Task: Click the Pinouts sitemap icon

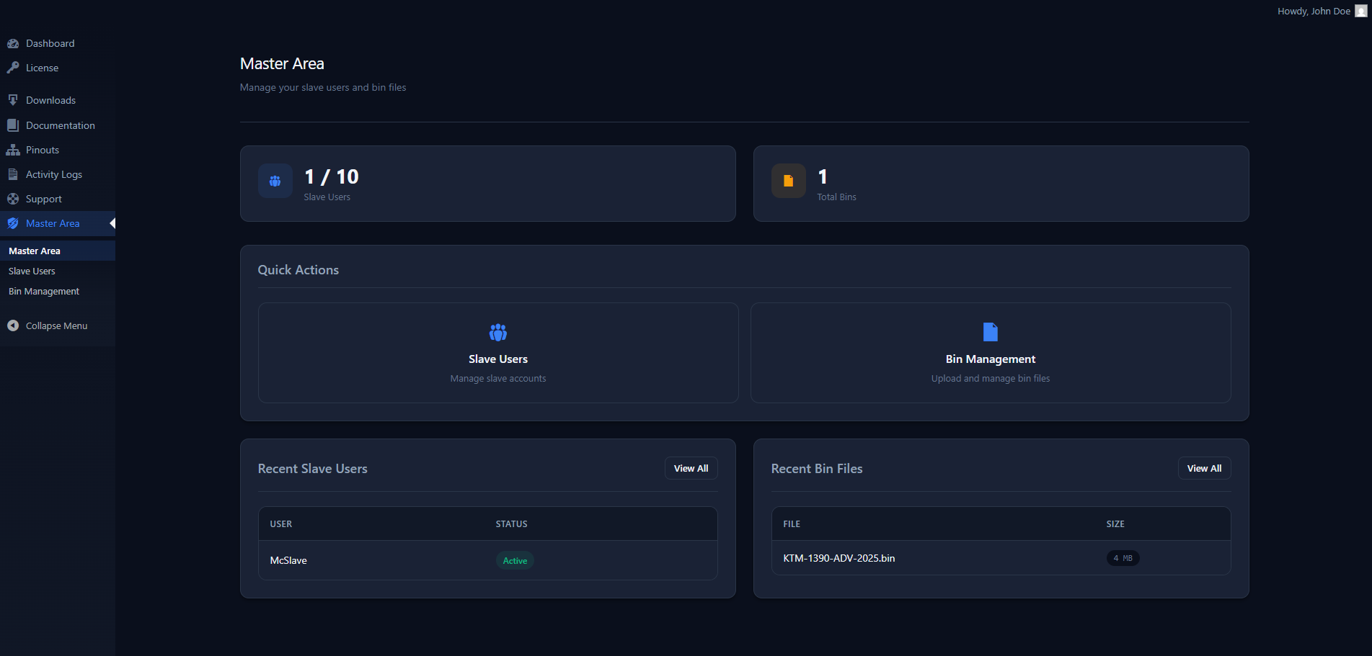Action: point(13,150)
